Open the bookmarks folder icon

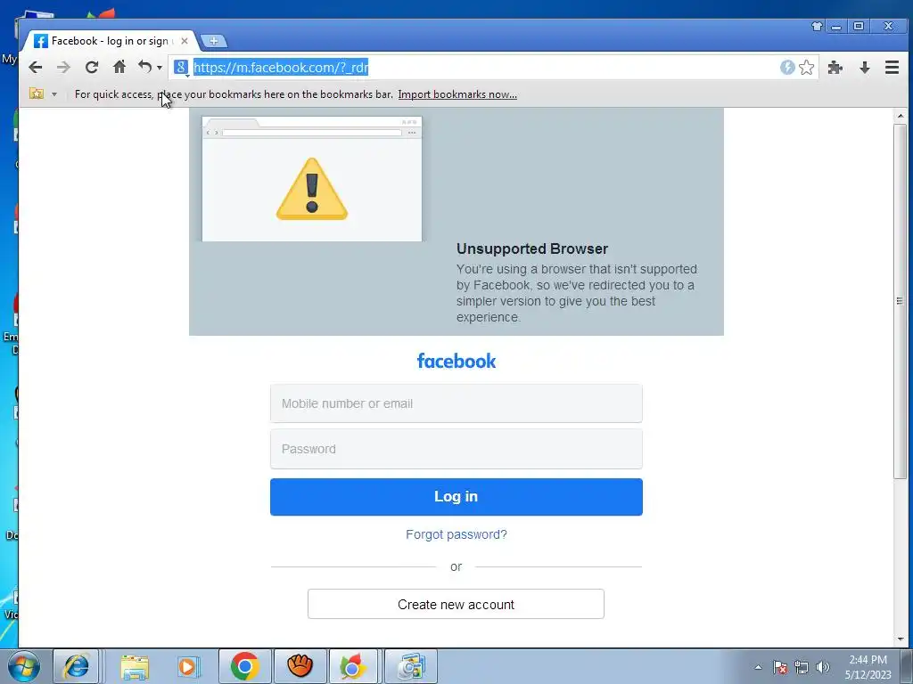pyautogui.click(x=37, y=94)
